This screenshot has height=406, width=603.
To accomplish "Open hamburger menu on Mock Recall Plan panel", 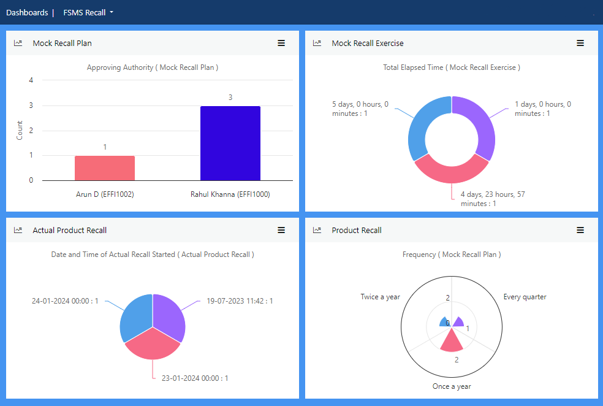I will [x=281, y=43].
